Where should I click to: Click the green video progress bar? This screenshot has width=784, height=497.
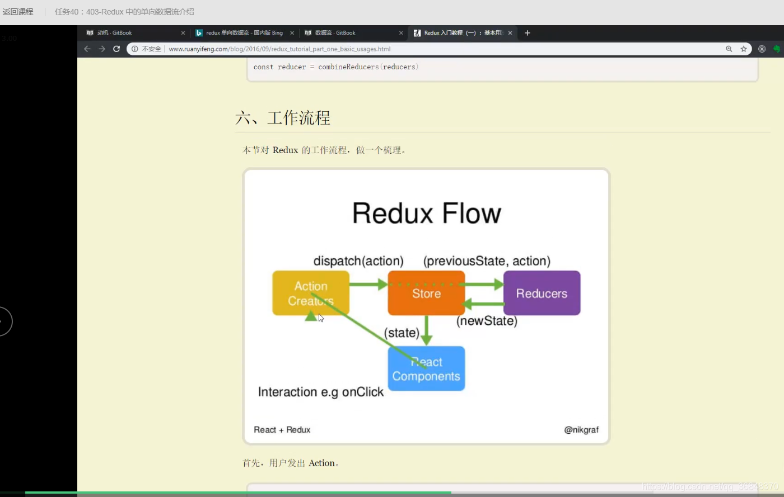pyautogui.click(x=224, y=494)
